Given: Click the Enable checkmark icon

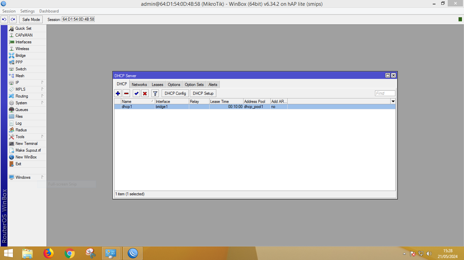Looking at the screenshot, I should pos(137,93).
